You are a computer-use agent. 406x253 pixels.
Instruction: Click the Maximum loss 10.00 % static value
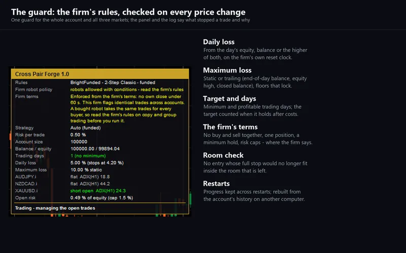86,170
